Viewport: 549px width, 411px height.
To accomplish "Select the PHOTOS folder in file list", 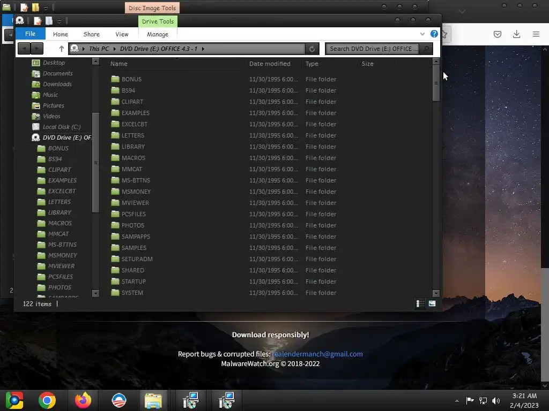I will coord(133,225).
